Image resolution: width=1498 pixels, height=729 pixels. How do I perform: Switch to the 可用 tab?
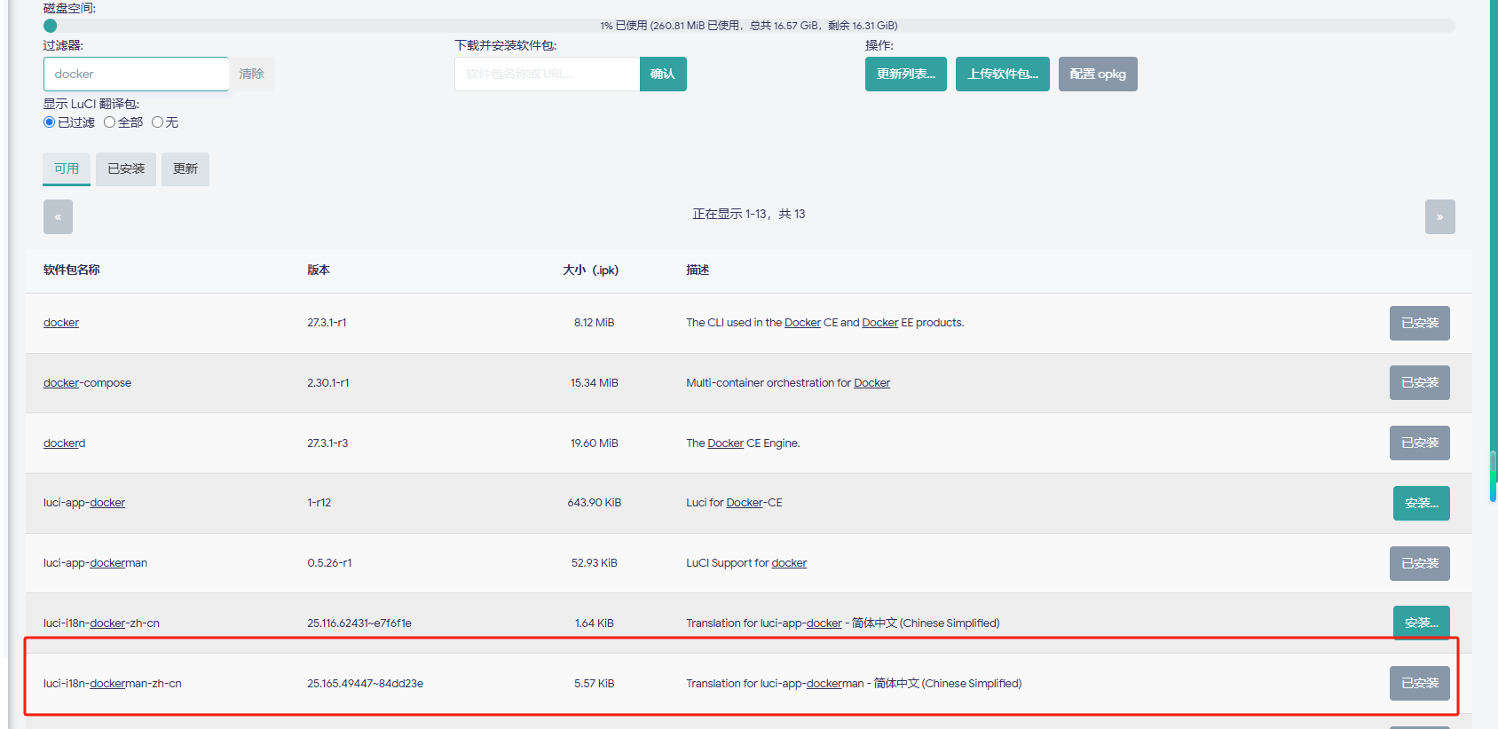pyautogui.click(x=67, y=169)
